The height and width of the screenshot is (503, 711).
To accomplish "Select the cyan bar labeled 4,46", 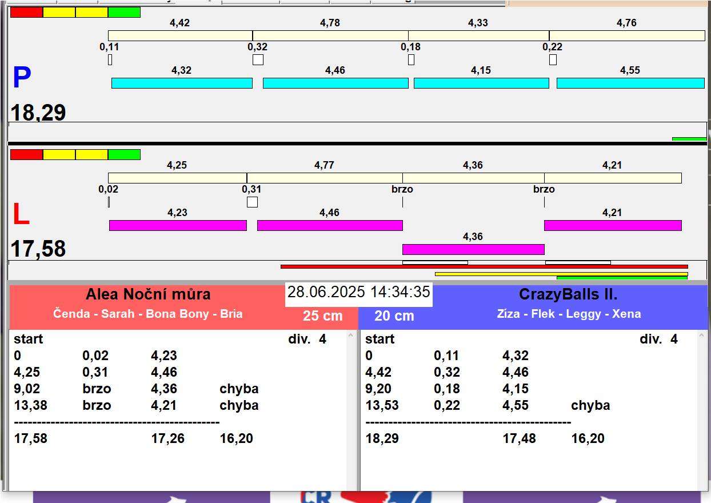I will [x=335, y=83].
